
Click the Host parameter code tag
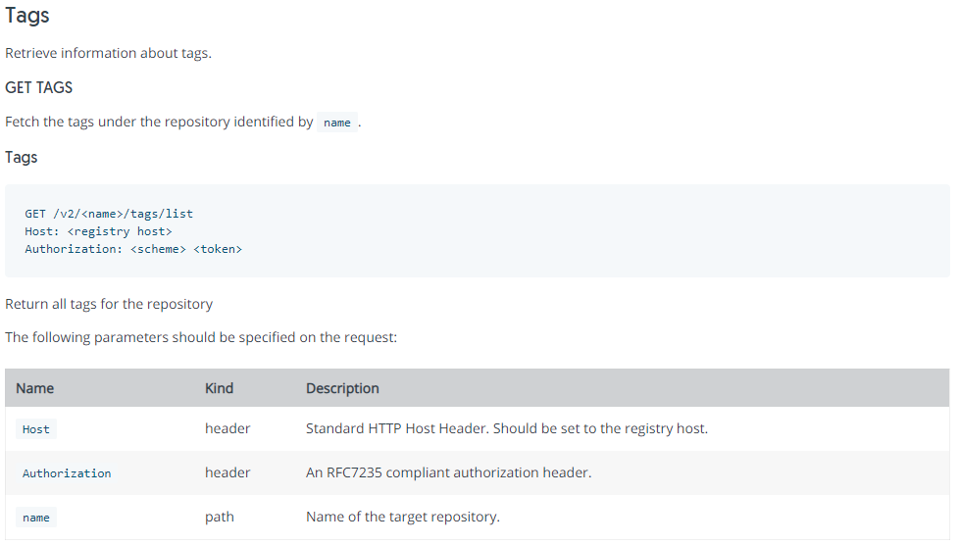(x=36, y=429)
